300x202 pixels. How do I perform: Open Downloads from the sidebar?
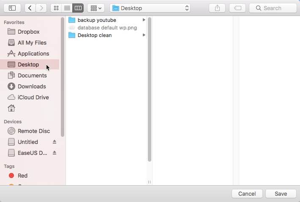tap(30, 86)
